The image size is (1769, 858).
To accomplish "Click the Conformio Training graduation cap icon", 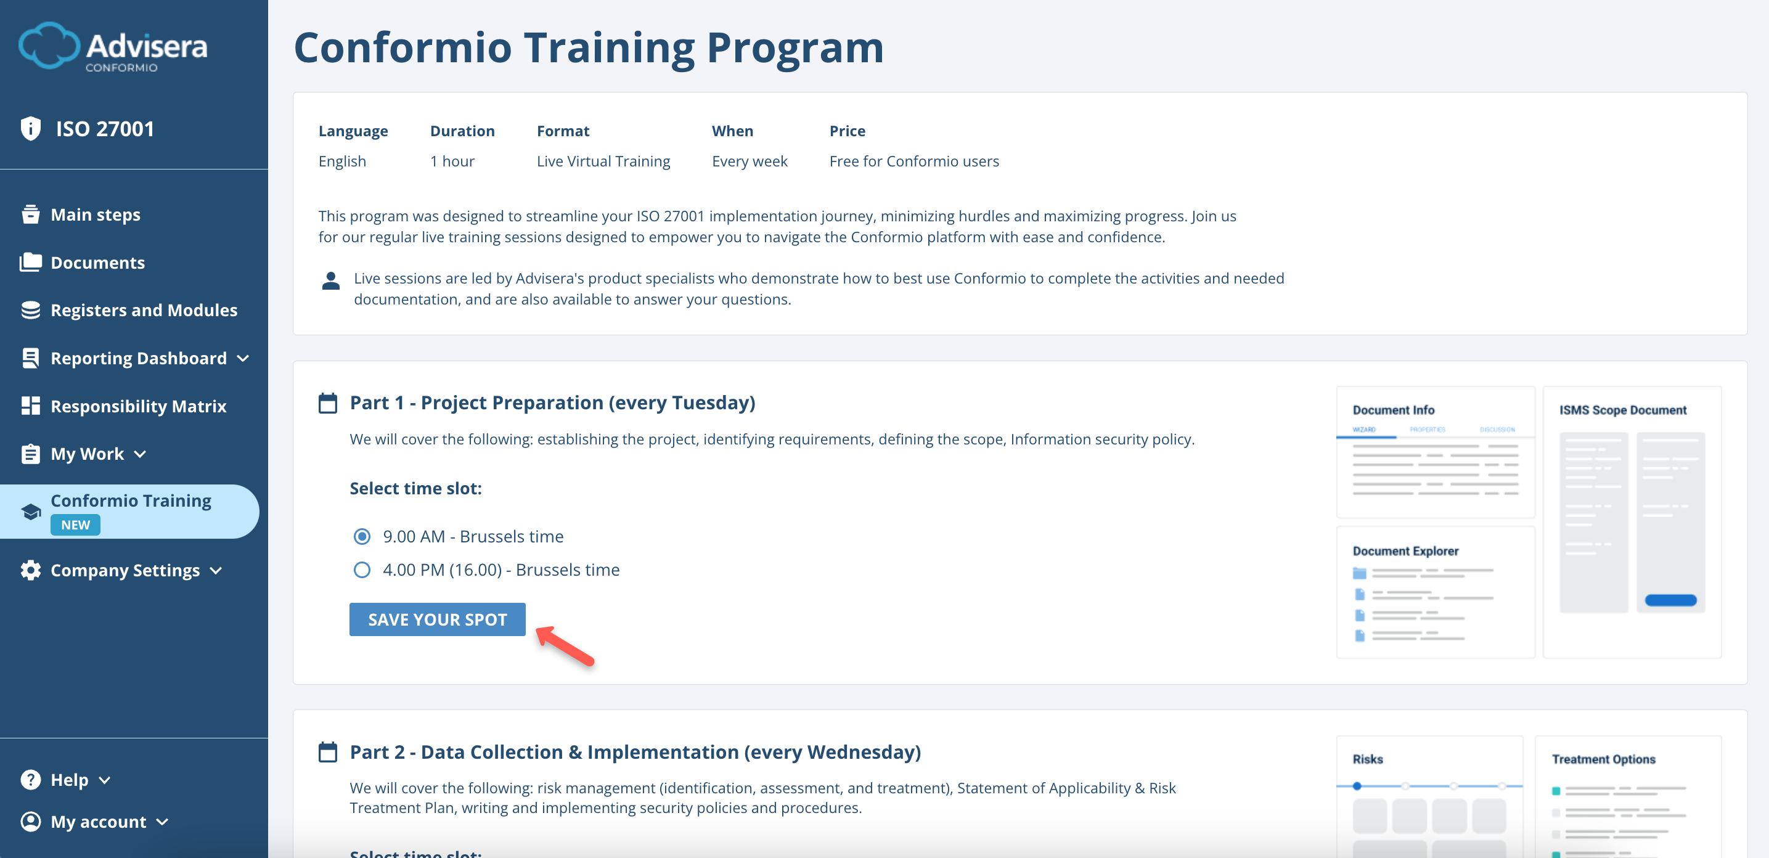I will tap(30, 511).
